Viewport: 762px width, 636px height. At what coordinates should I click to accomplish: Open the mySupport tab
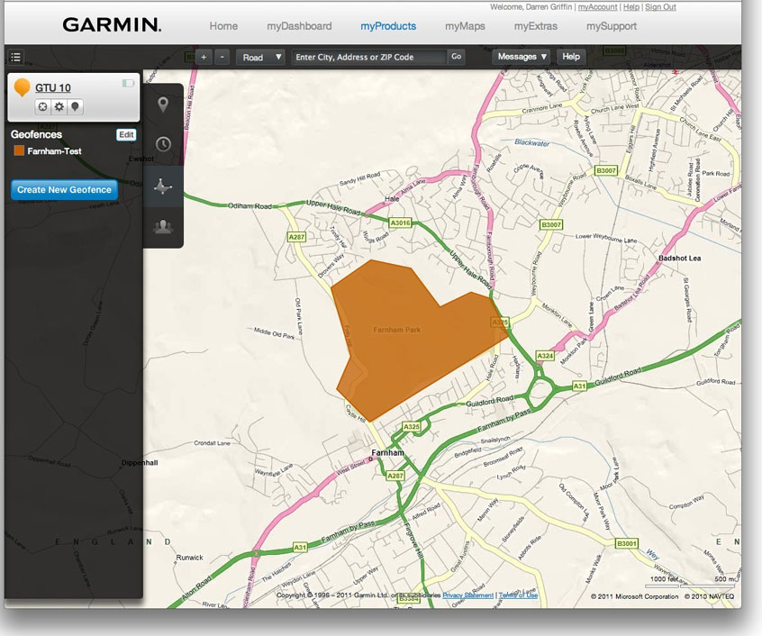612,26
